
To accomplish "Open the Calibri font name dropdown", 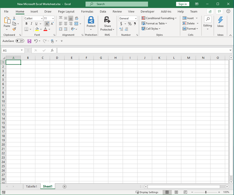I will [x=42, y=19].
